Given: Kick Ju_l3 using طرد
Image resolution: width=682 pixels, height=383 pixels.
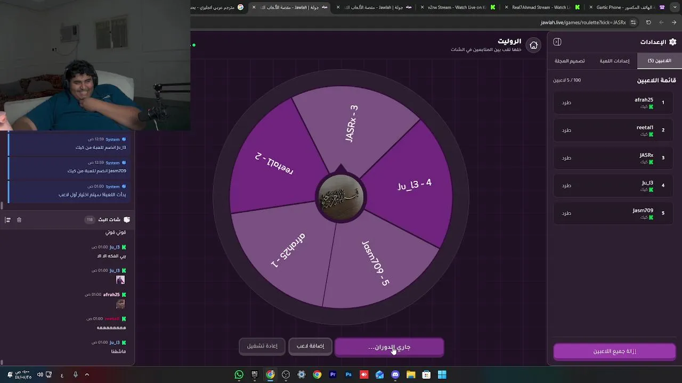Looking at the screenshot, I should (566, 186).
